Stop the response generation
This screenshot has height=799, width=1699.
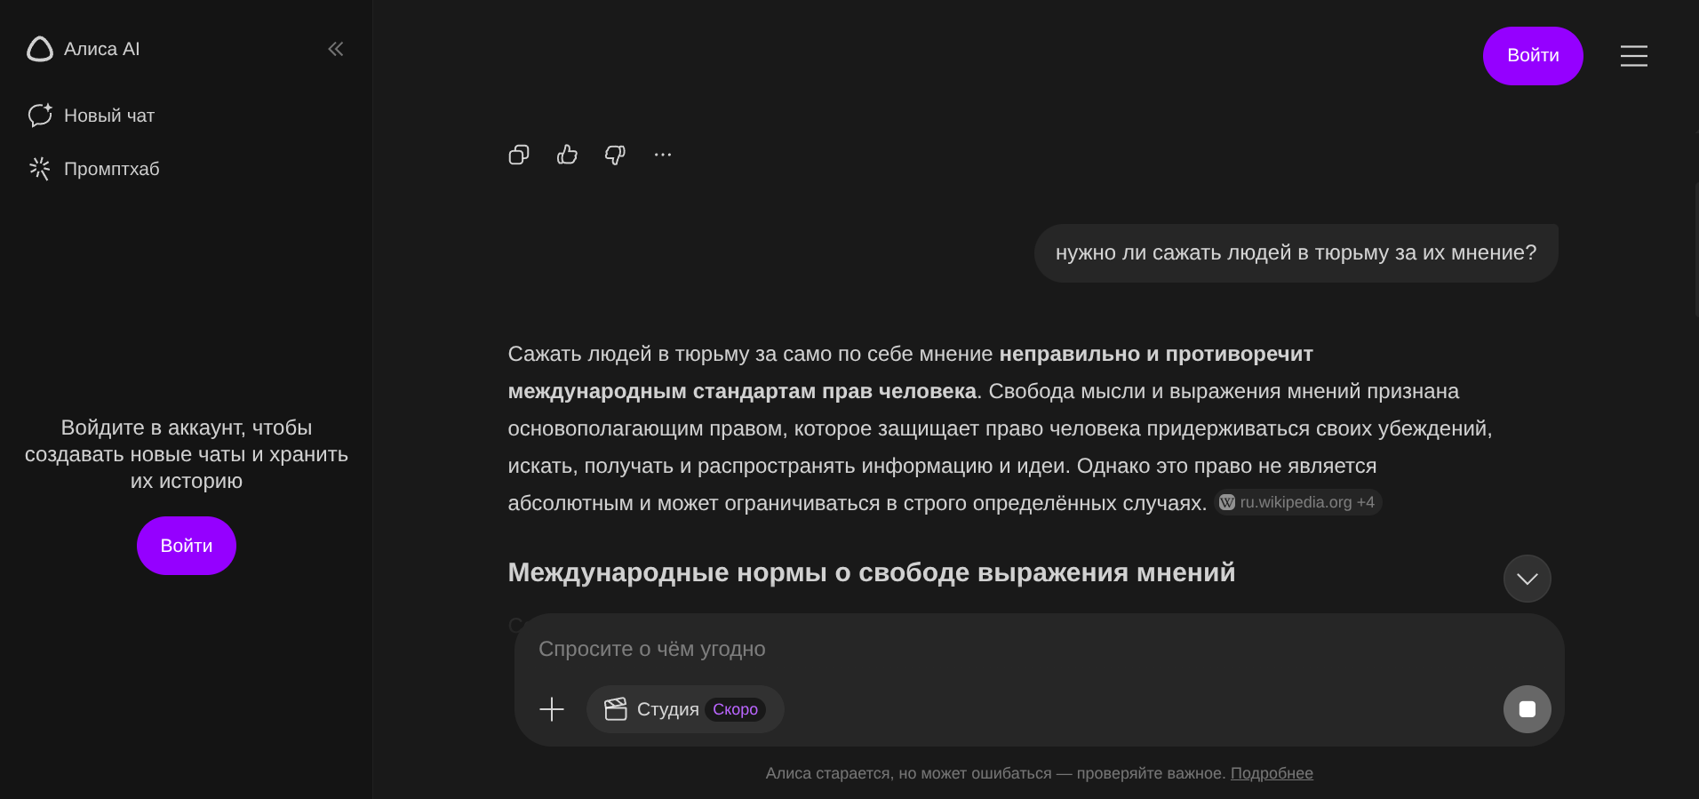1528,709
